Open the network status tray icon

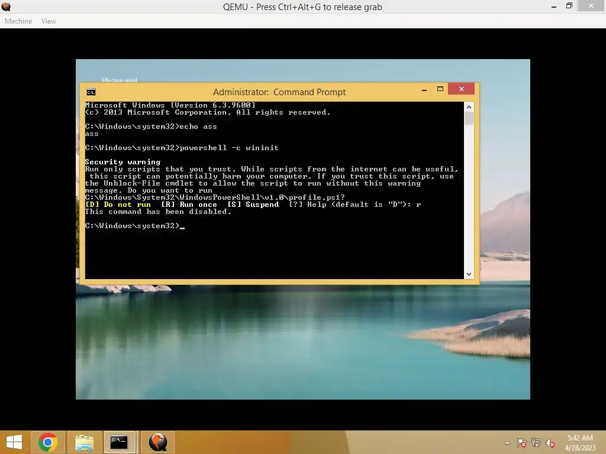pos(536,443)
